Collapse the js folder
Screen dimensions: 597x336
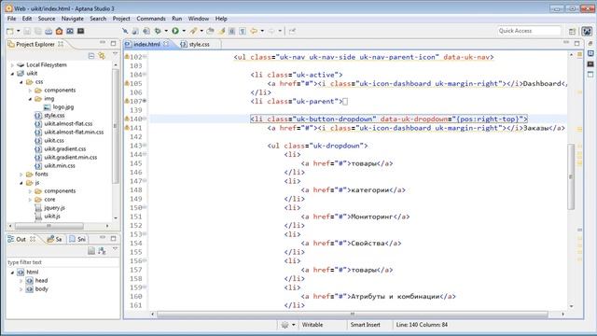21,183
